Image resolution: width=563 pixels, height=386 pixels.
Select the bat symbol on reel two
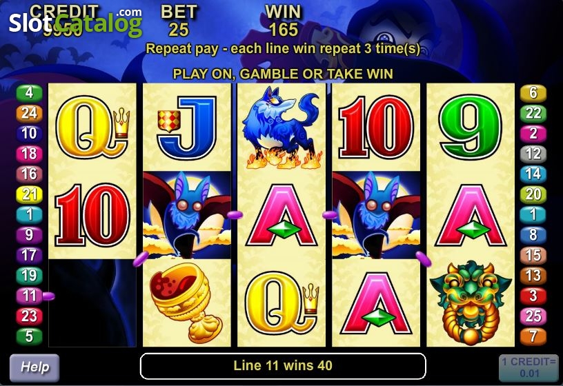point(187,214)
